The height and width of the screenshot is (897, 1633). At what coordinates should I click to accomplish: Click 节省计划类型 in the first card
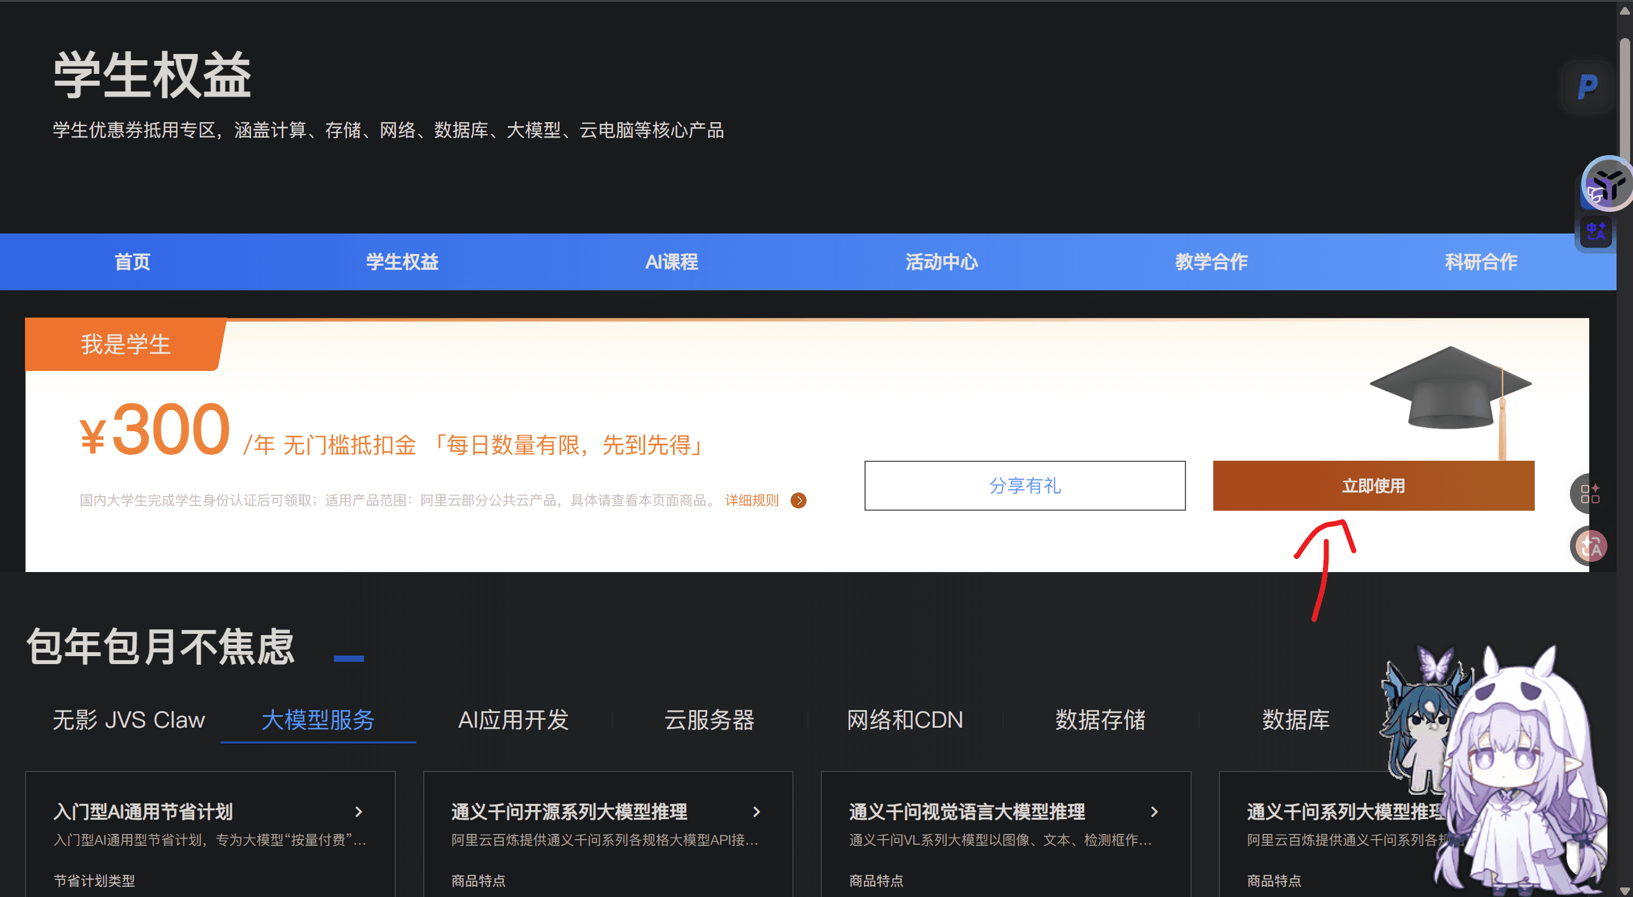[x=94, y=881]
